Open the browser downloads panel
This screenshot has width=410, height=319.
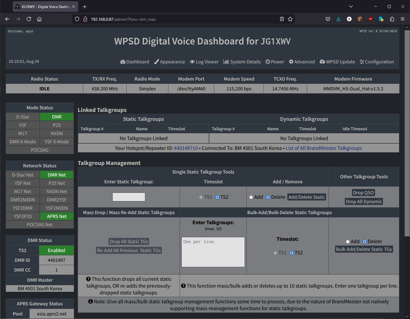(339, 19)
